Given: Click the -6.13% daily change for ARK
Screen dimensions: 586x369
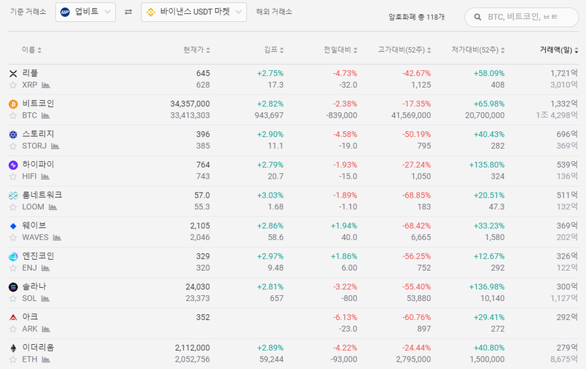Looking at the screenshot, I should [345, 318].
